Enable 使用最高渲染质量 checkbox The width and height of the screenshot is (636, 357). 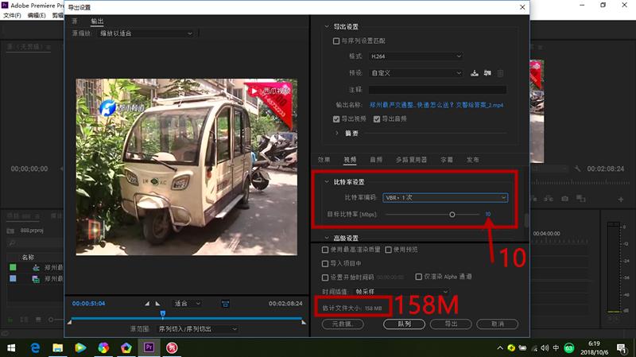point(325,250)
